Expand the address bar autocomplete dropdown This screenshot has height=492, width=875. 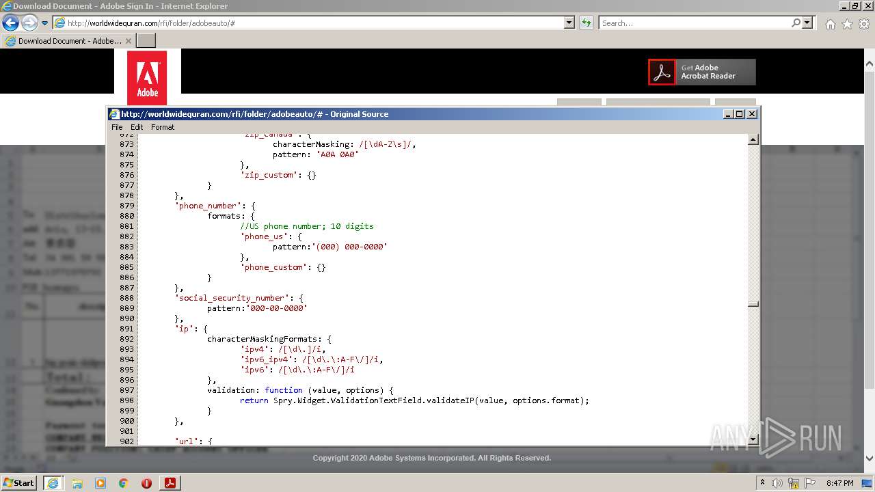click(569, 23)
